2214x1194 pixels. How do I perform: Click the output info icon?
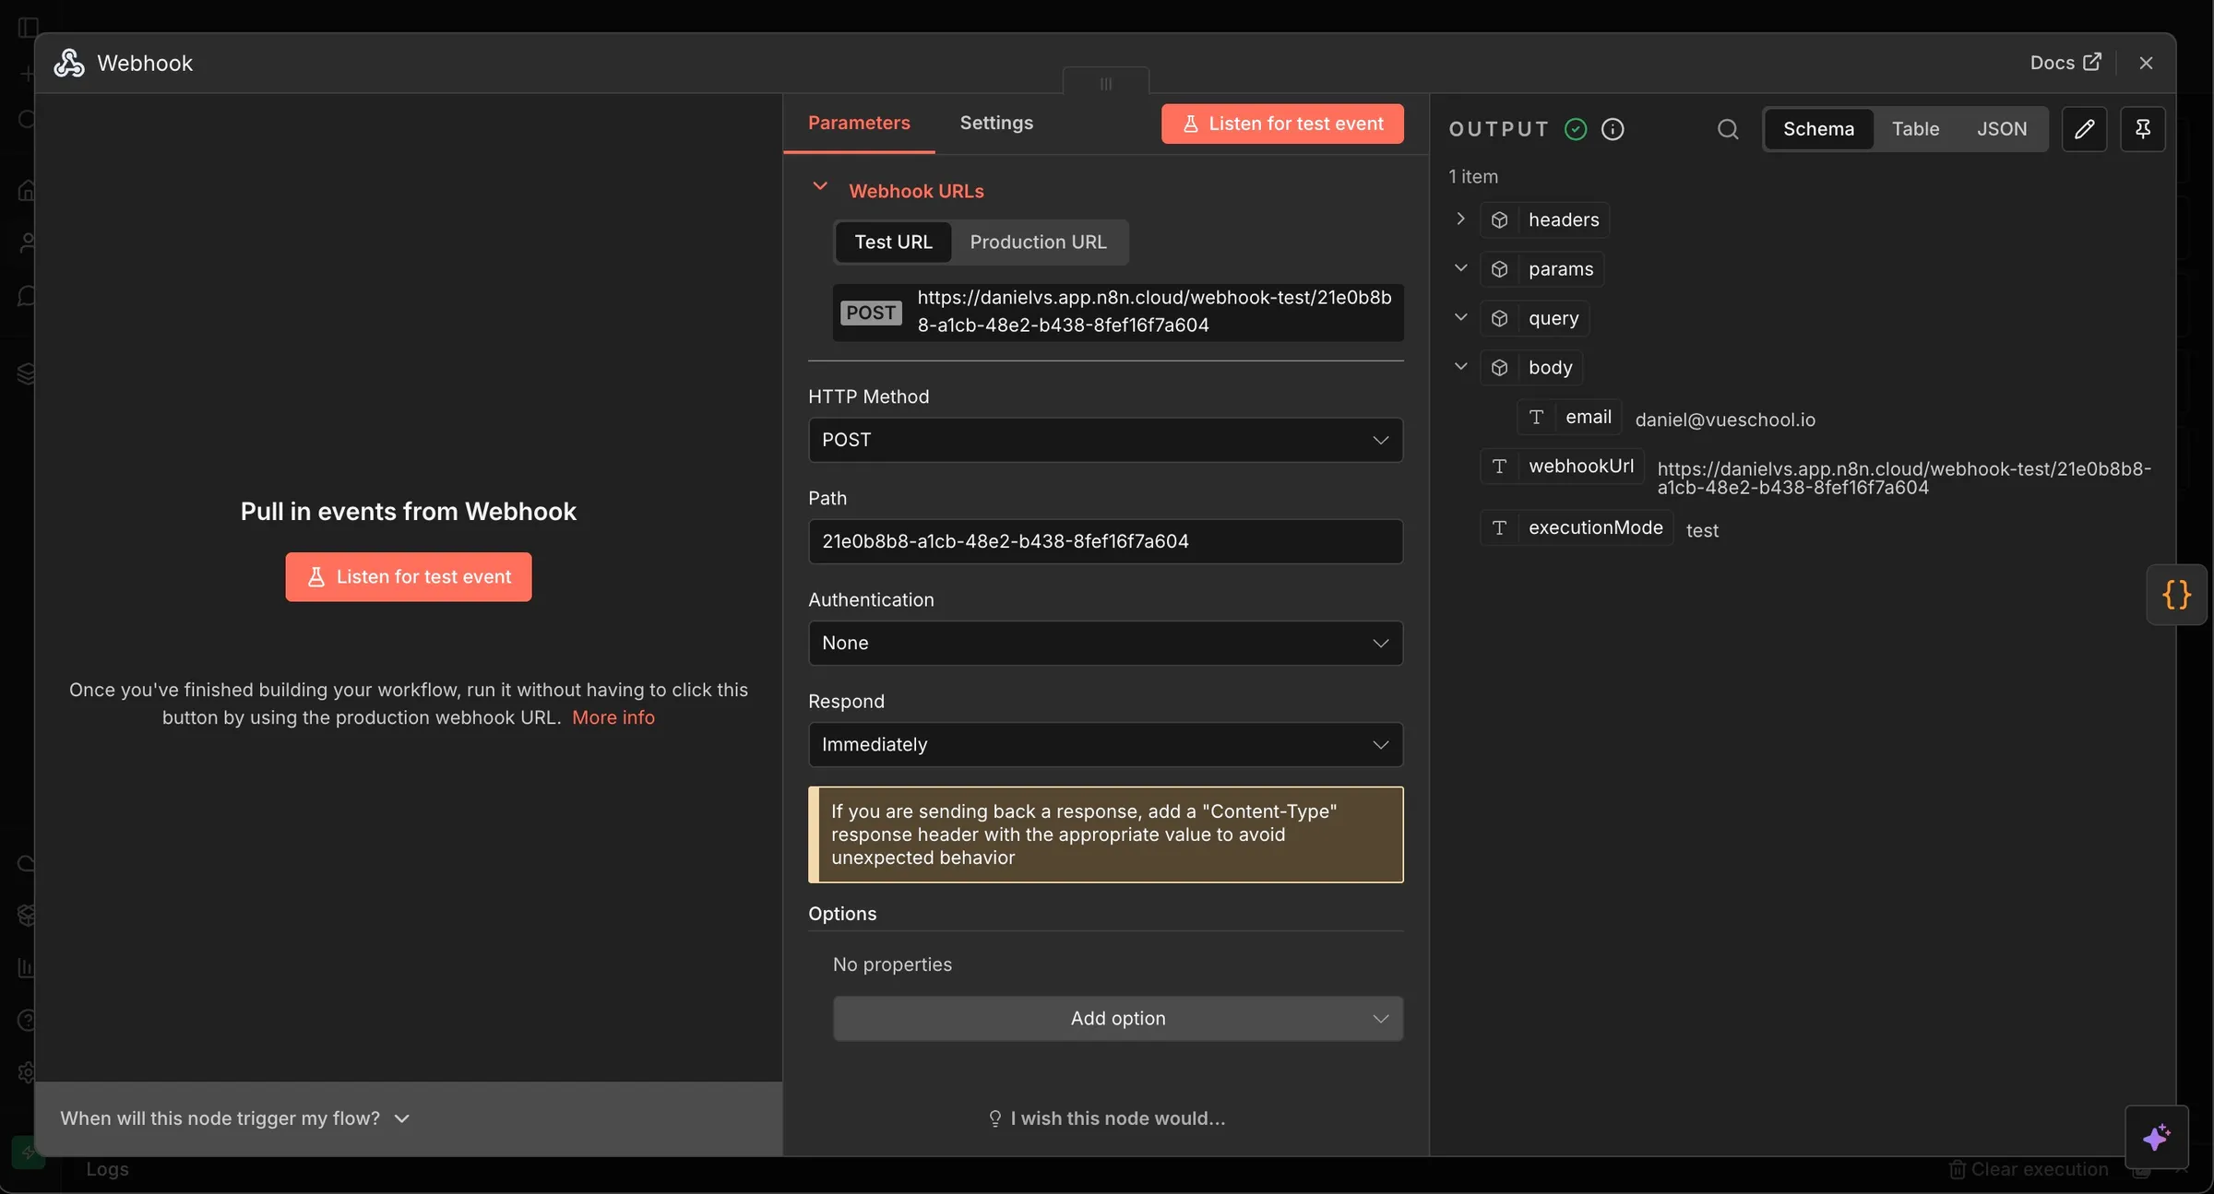click(x=1613, y=129)
